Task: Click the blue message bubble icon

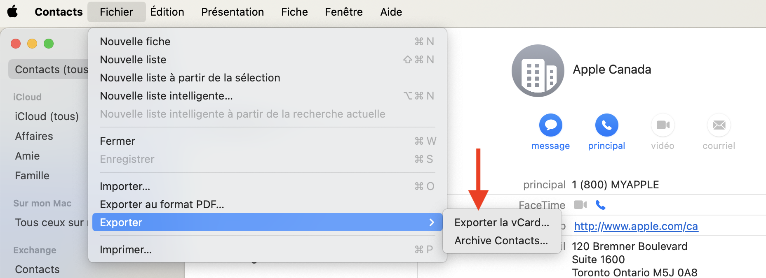Action: 550,125
